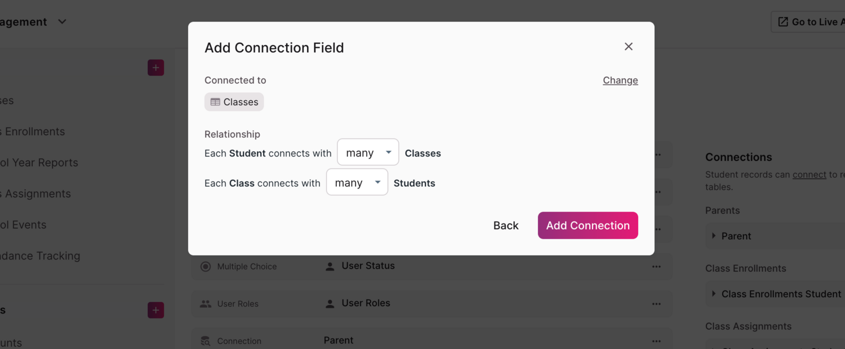Click the Change link next to Connected to
Image resolution: width=845 pixels, height=349 pixels.
click(x=620, y=80)
